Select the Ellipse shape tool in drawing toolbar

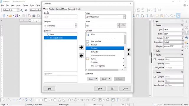50,100
